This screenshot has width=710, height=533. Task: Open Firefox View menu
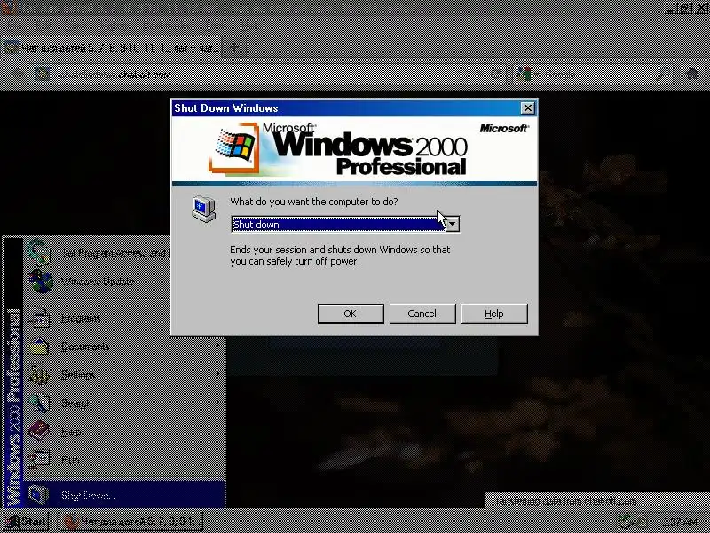coord(75,26)
